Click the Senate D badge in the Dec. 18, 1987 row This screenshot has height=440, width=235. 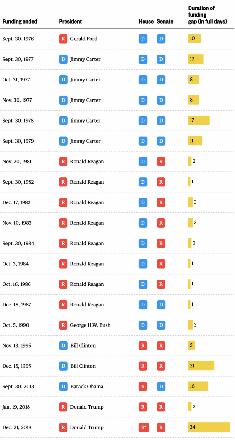[x=161, y=305]
